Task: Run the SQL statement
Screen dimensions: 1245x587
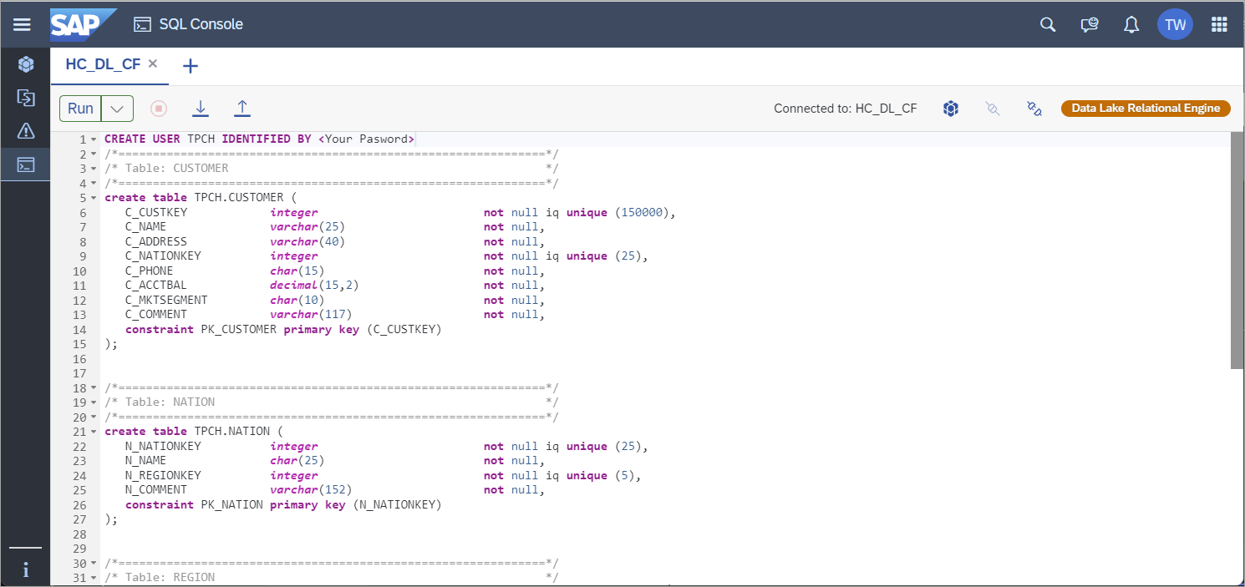Action: tap(81, 109)
